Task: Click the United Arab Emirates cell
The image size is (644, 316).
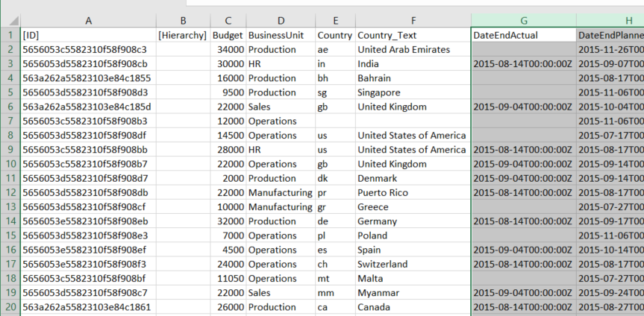Action: click(413, 49)
